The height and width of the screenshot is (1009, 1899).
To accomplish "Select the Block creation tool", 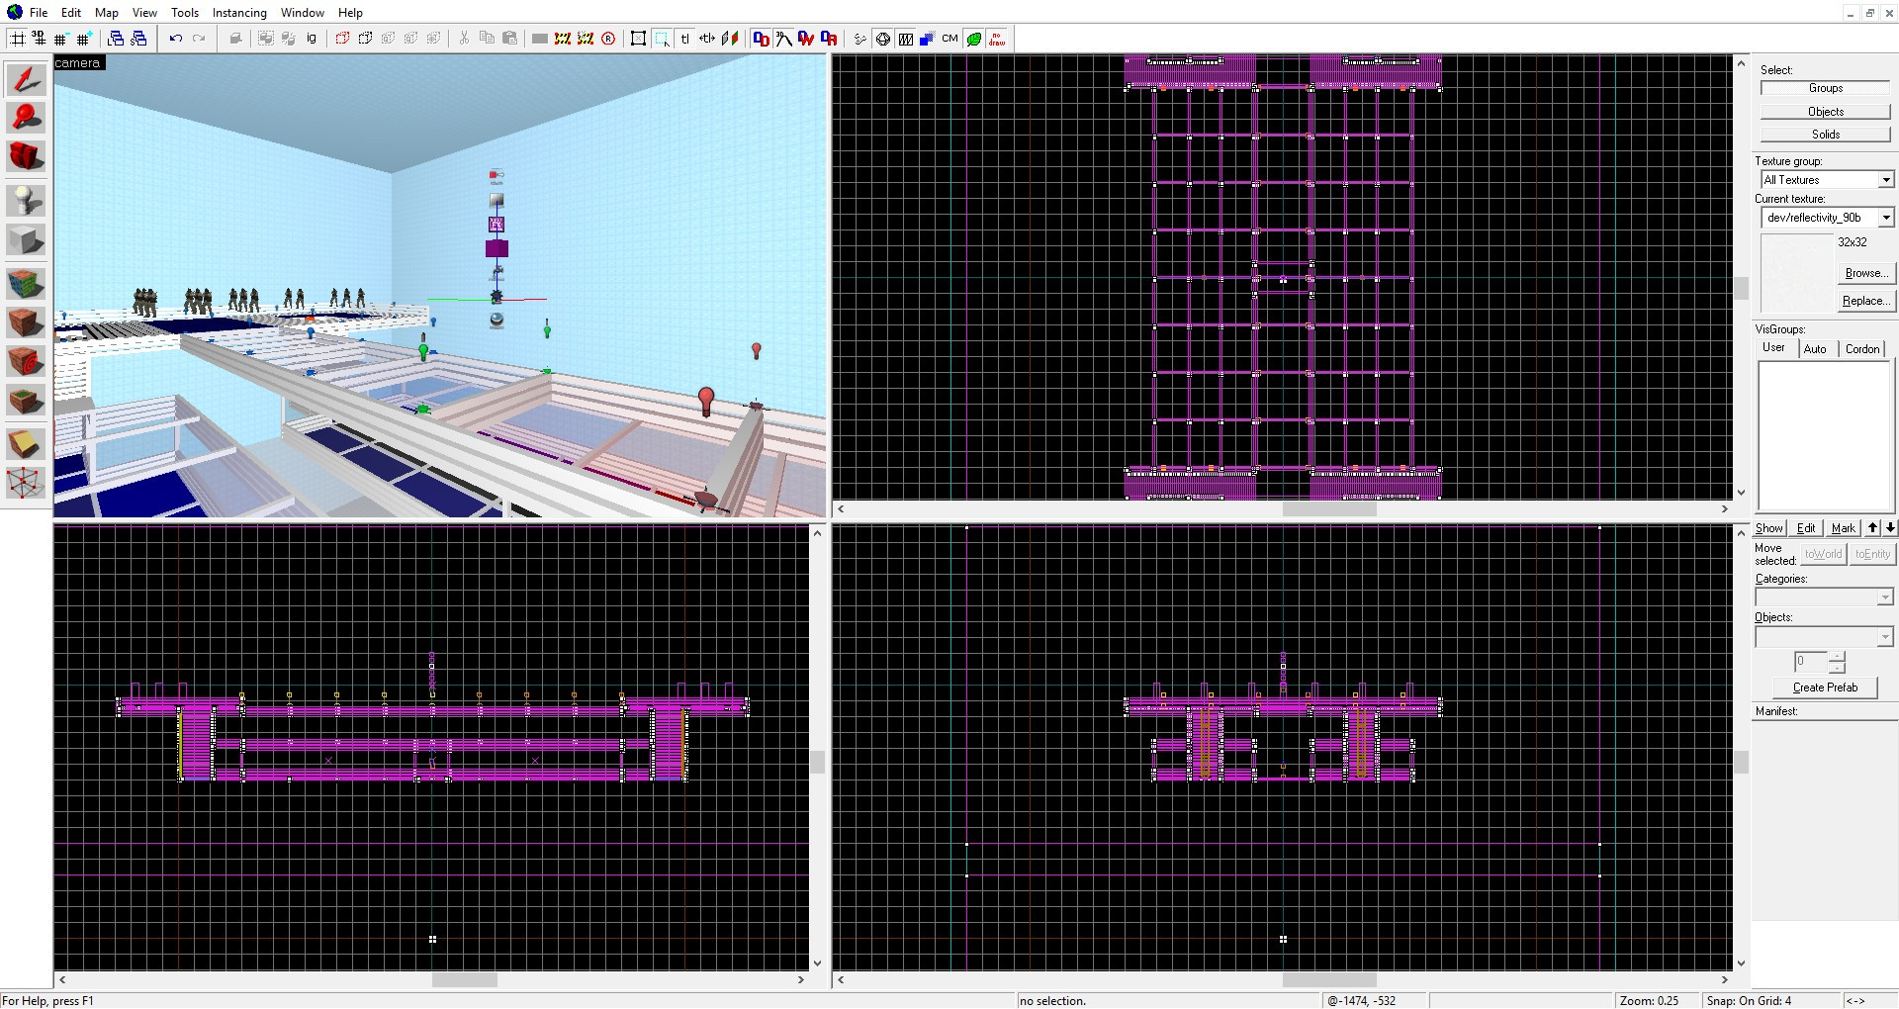I will (x=26, y=240).
